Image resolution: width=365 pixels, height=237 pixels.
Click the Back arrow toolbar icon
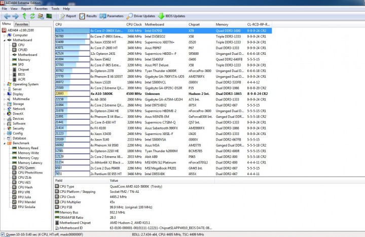(7, 16)
